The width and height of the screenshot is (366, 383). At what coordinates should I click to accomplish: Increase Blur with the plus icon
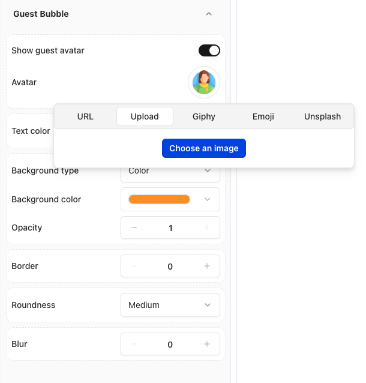(207, 344)
